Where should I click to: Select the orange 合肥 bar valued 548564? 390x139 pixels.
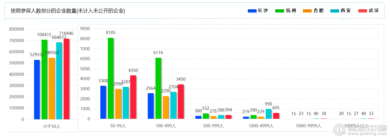pos(52,89)
